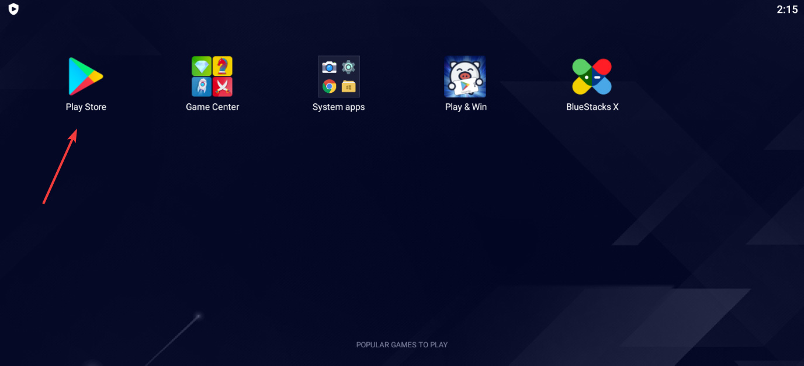Screen dimensions: 804x366
Task: Click the Play Store label
Action: pyautogui.click(x=86, y=107)
